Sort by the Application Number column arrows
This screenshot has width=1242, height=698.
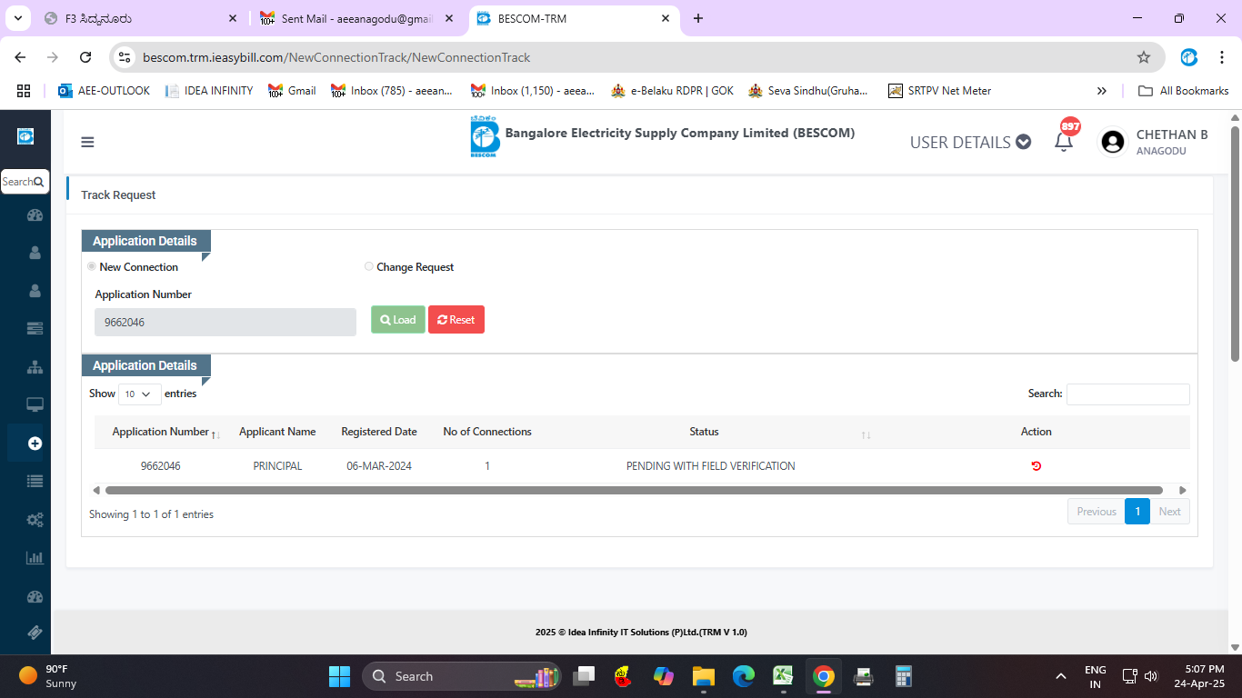coord(215,434)
